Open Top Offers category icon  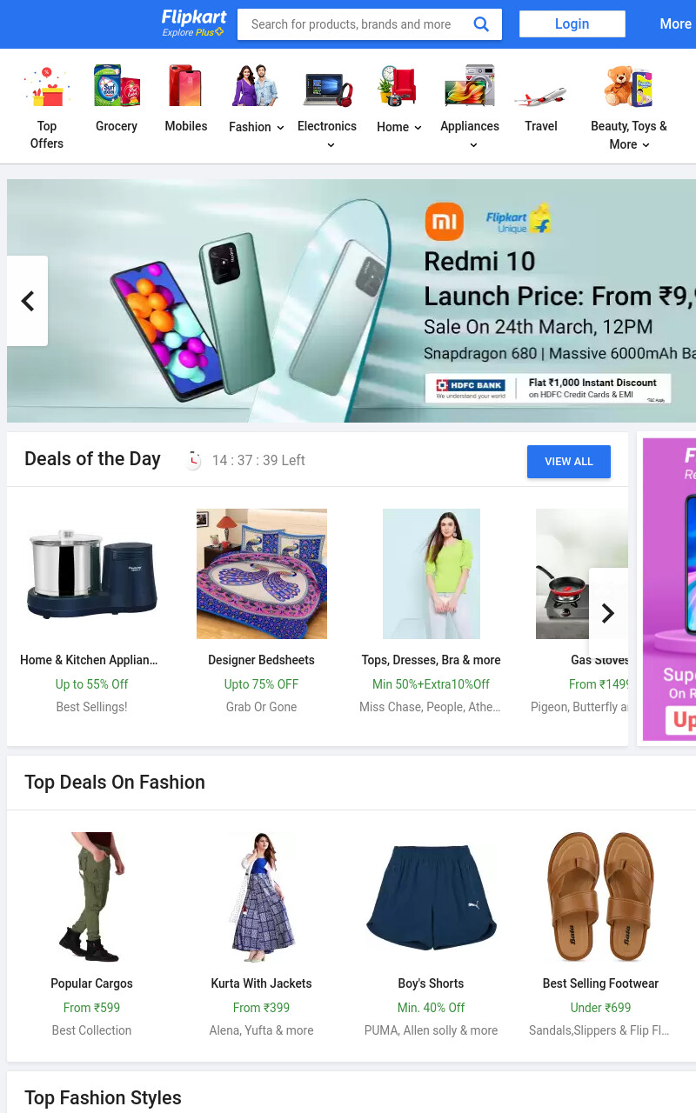coord(47,86)
